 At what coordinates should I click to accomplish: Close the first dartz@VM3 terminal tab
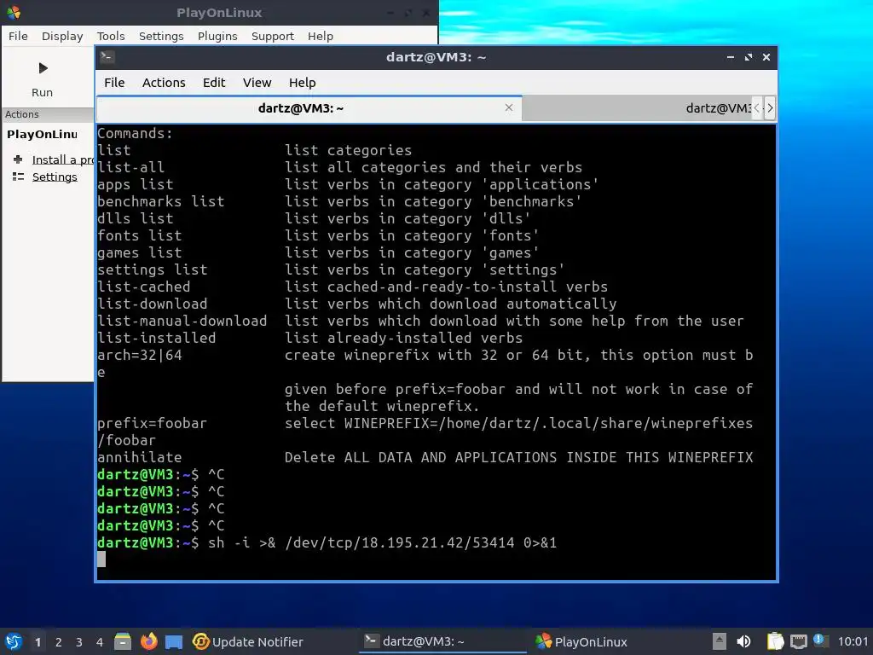click(509, 107)
